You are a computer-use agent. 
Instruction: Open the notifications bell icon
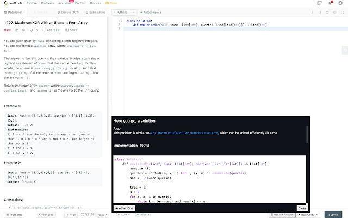pyautogui.click(x=330, y=3)
